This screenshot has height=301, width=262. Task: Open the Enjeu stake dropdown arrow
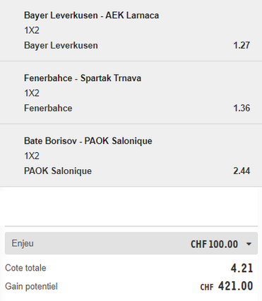tap(249, 244)
